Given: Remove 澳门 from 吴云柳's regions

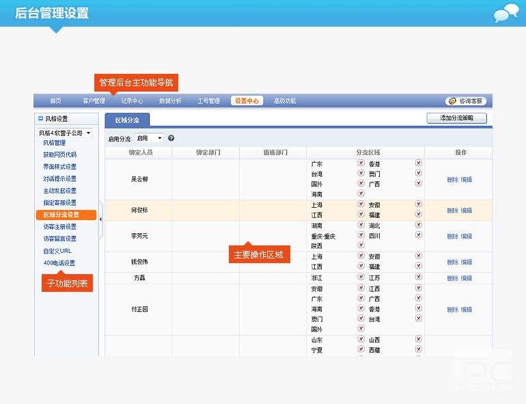Looking at the screenshot, I should 418,173.
